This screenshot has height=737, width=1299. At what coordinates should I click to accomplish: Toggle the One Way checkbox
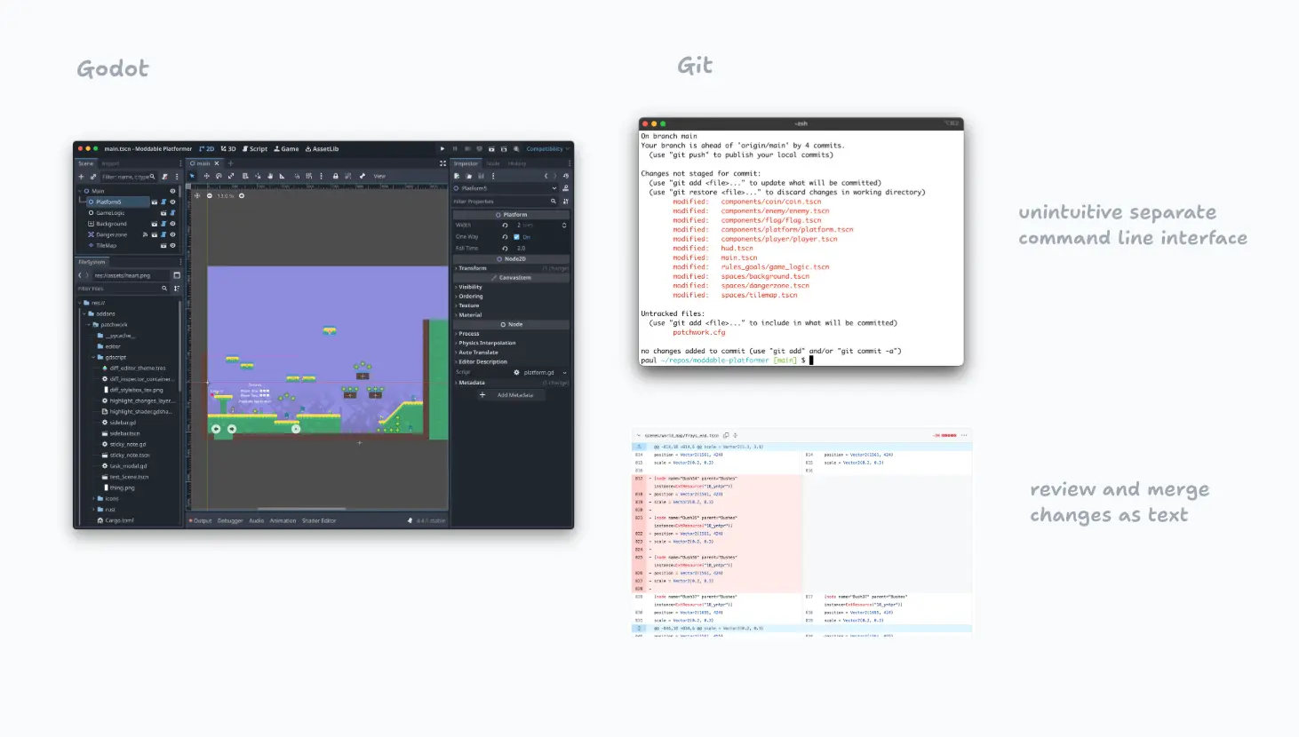click(516, 237)
